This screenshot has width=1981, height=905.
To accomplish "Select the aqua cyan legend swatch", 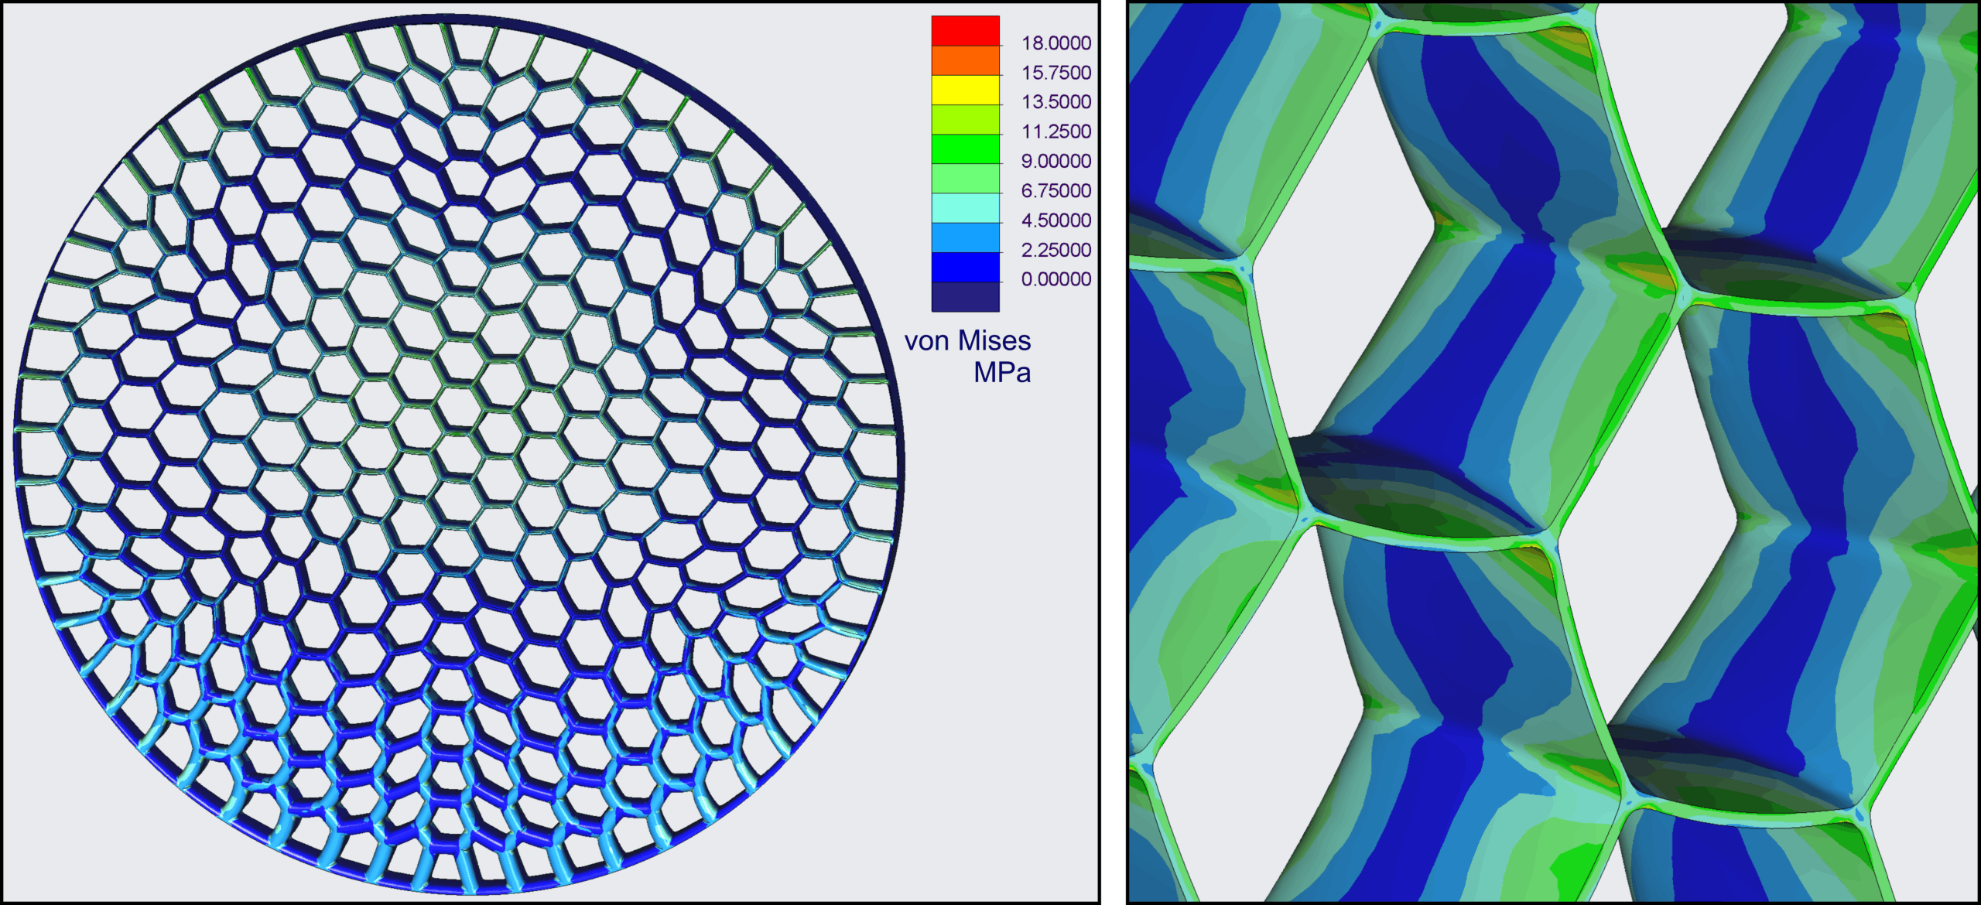I will [965, 208].
